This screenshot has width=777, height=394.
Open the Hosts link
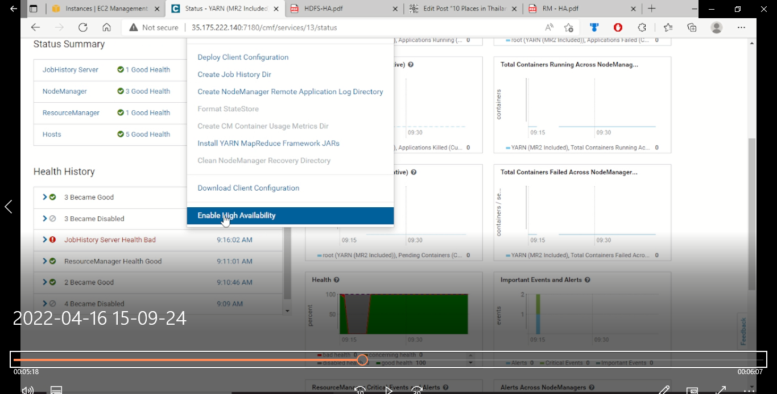pyautogui.click(x=52, y=135)
